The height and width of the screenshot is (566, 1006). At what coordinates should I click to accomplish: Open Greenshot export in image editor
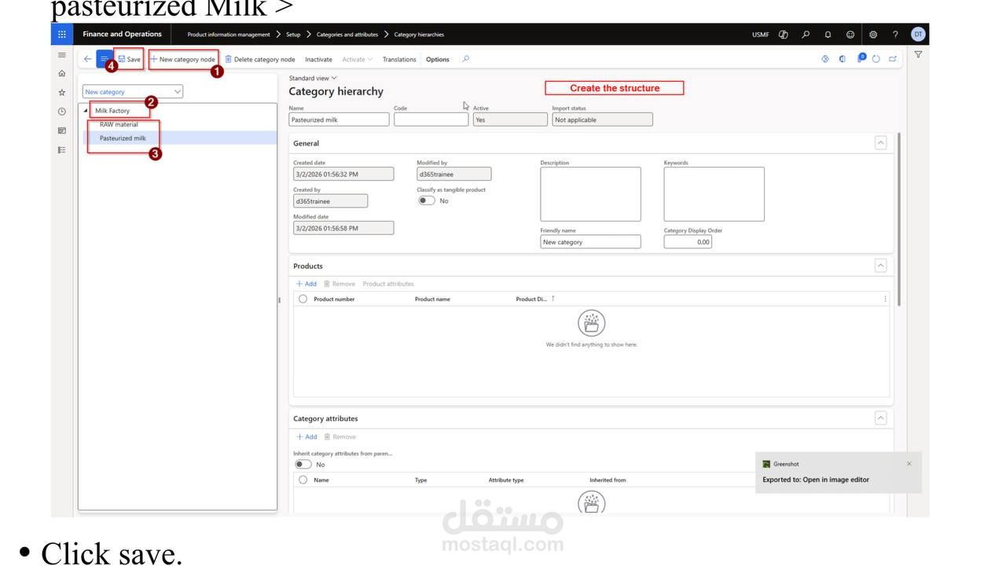pos(816,480)
